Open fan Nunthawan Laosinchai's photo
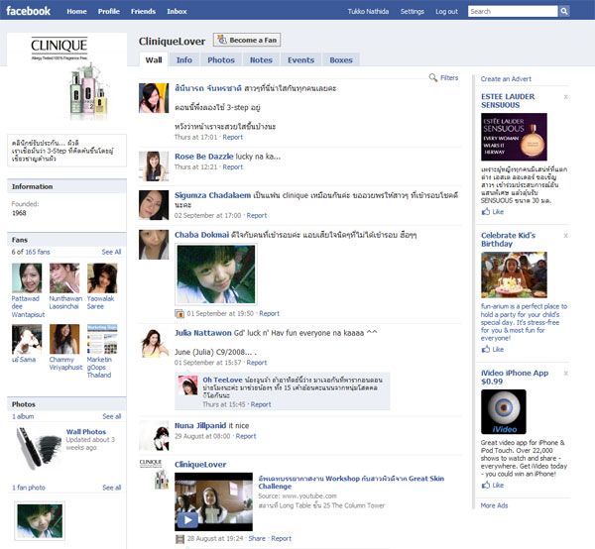 pyautogui.click(x=64, y=278)
